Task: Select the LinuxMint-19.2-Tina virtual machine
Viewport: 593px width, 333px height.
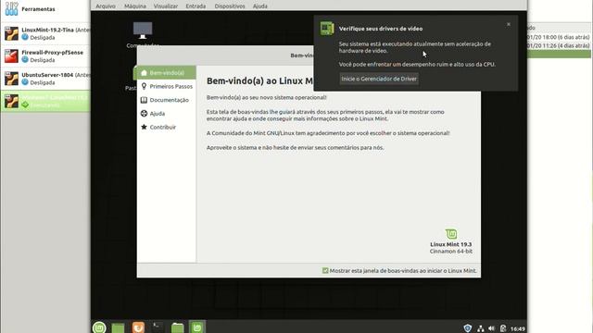Action: point(45,33)
